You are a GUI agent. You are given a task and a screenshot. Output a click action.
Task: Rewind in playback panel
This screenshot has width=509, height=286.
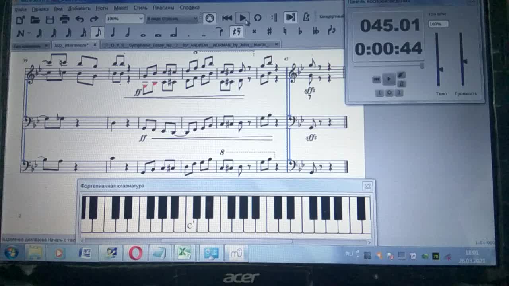[x=376, y=80]
